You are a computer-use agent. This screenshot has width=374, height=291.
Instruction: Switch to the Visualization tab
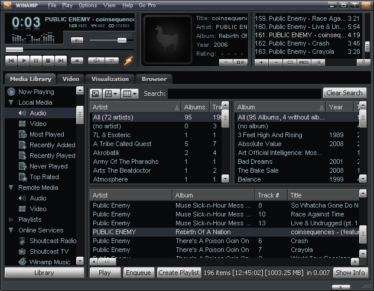tap(110, 79)
